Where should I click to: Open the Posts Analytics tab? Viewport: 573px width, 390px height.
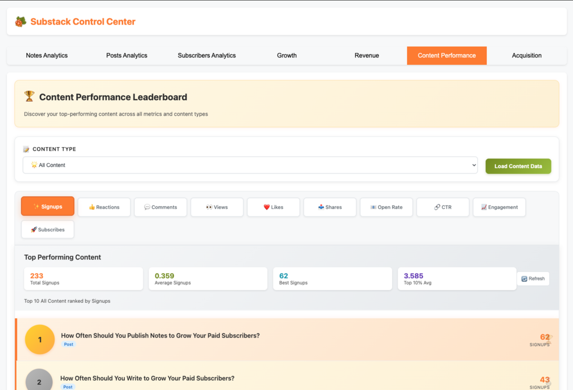[x=127, y=55]
